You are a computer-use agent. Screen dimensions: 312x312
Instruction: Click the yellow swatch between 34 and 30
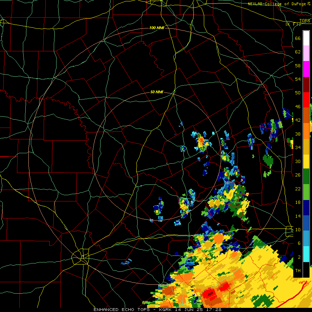pyautogui.click(x=306, y=161)
